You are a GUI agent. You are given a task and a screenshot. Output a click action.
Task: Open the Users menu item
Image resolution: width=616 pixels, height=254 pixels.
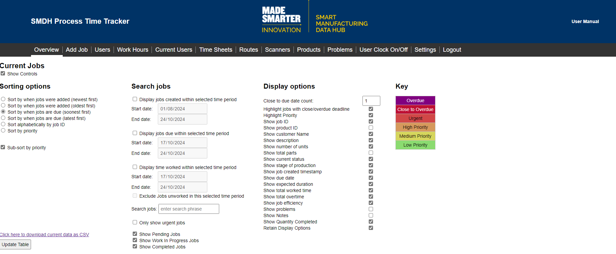tap(102, 50)
